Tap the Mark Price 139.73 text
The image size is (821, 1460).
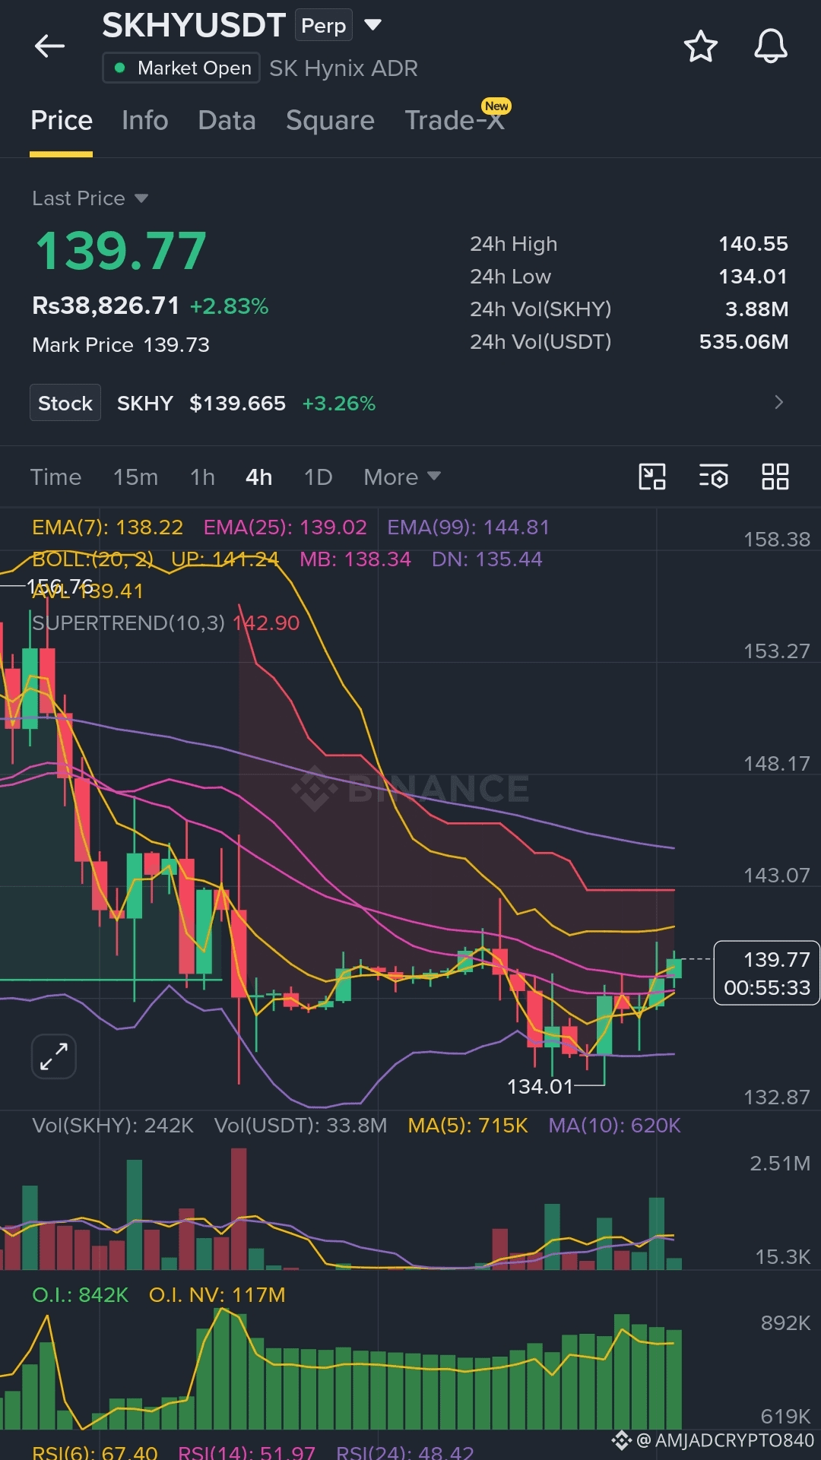tap(121, 345)
